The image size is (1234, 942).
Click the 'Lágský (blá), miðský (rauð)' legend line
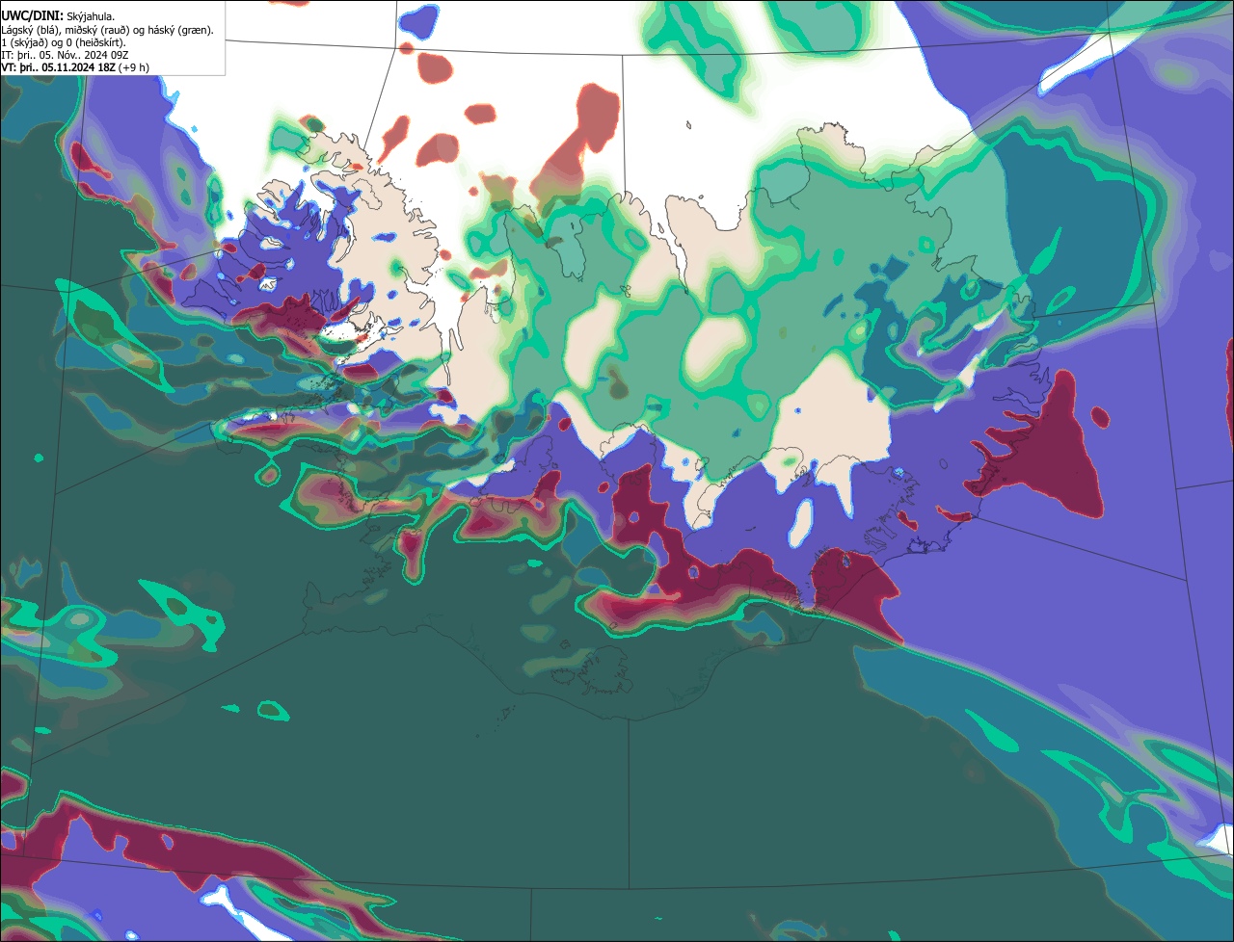click(x=108, y=30)
